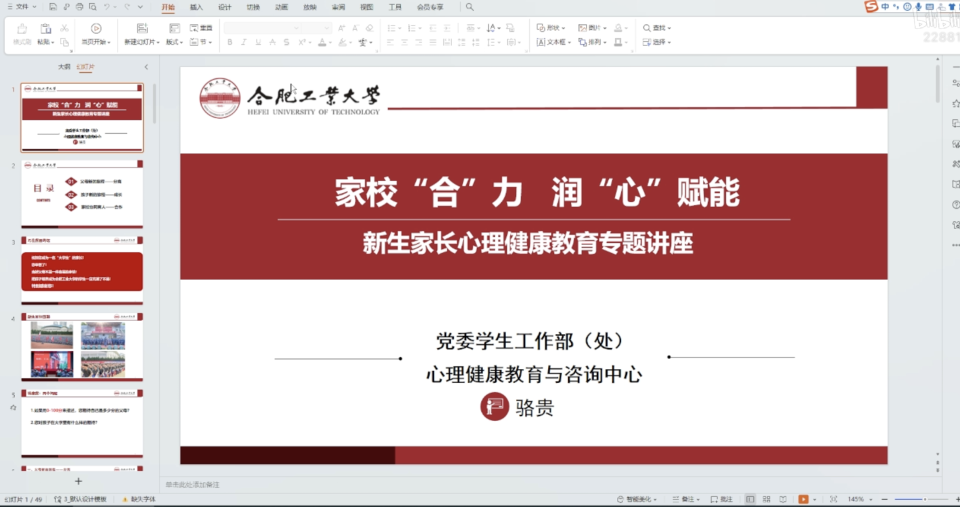This screenshot has height=507, width=960.
Task: Open the 文件 menu dropdown
Action: pyautogui.click(x=21, y=7)
